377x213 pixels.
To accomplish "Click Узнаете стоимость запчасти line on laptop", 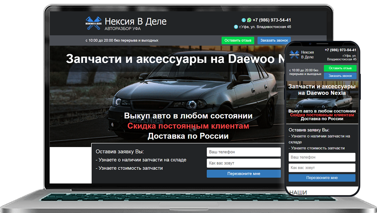I will 129,168.
